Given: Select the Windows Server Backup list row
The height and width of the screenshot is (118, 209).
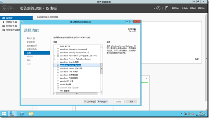Looking at the screenshot, I should coord(77,65).
